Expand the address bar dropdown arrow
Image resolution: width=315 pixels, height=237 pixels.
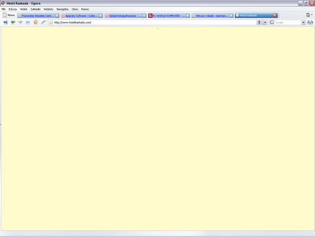pyautogui.click(x=265, y=22)
